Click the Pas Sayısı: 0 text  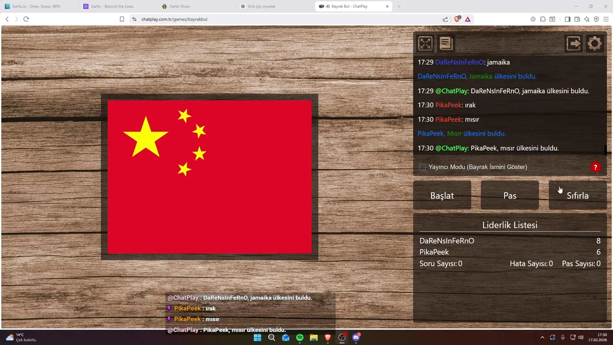(x=581, y=264)
